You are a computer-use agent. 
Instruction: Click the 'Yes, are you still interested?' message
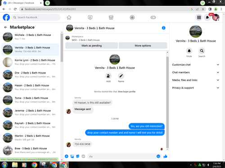point(147,126)
